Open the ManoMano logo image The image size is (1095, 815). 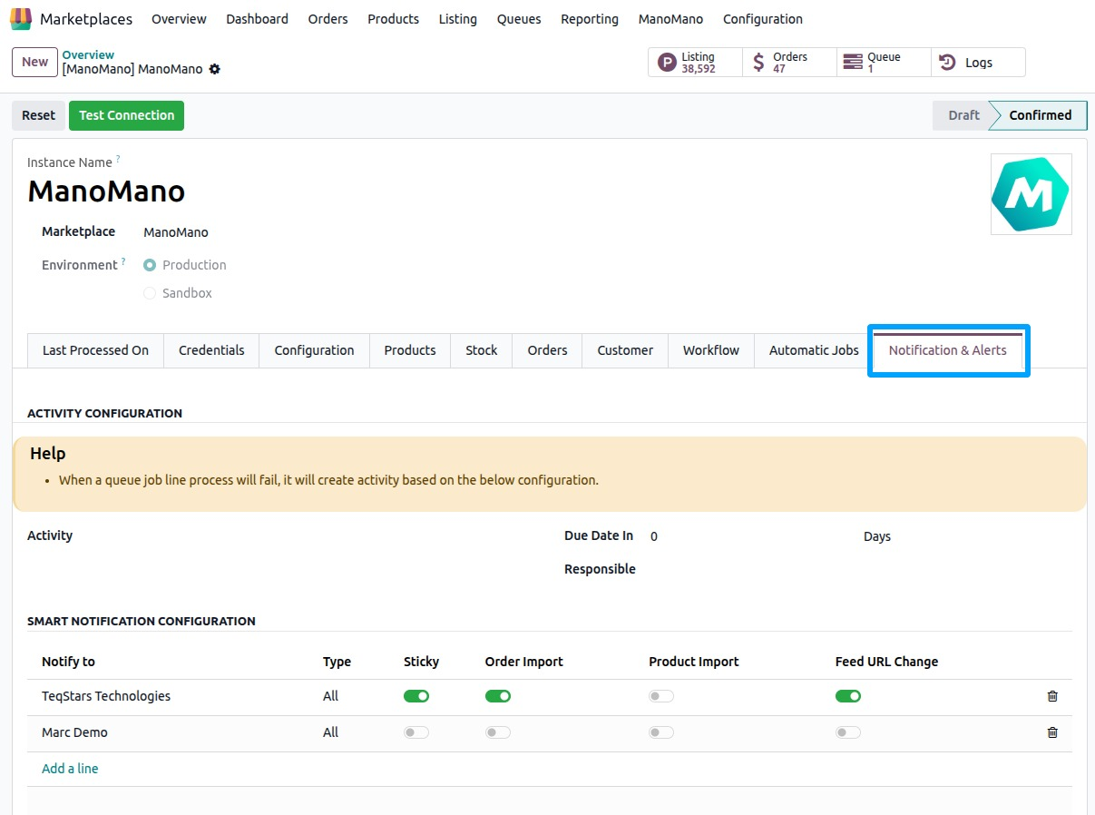[x=1031, y=194]
